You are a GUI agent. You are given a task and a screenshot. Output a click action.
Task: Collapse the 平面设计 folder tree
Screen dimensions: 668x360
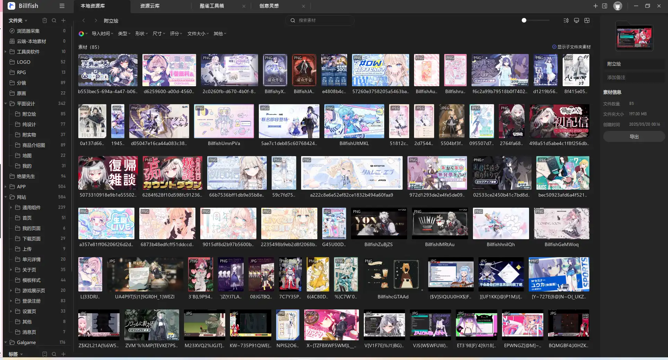pos(6,103)
